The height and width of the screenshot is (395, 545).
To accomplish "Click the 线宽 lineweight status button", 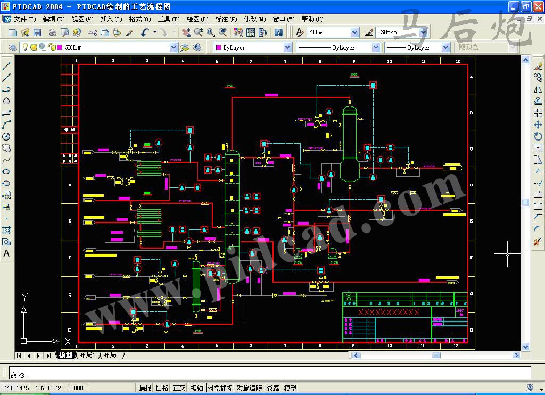I will [x=273, y=388].
